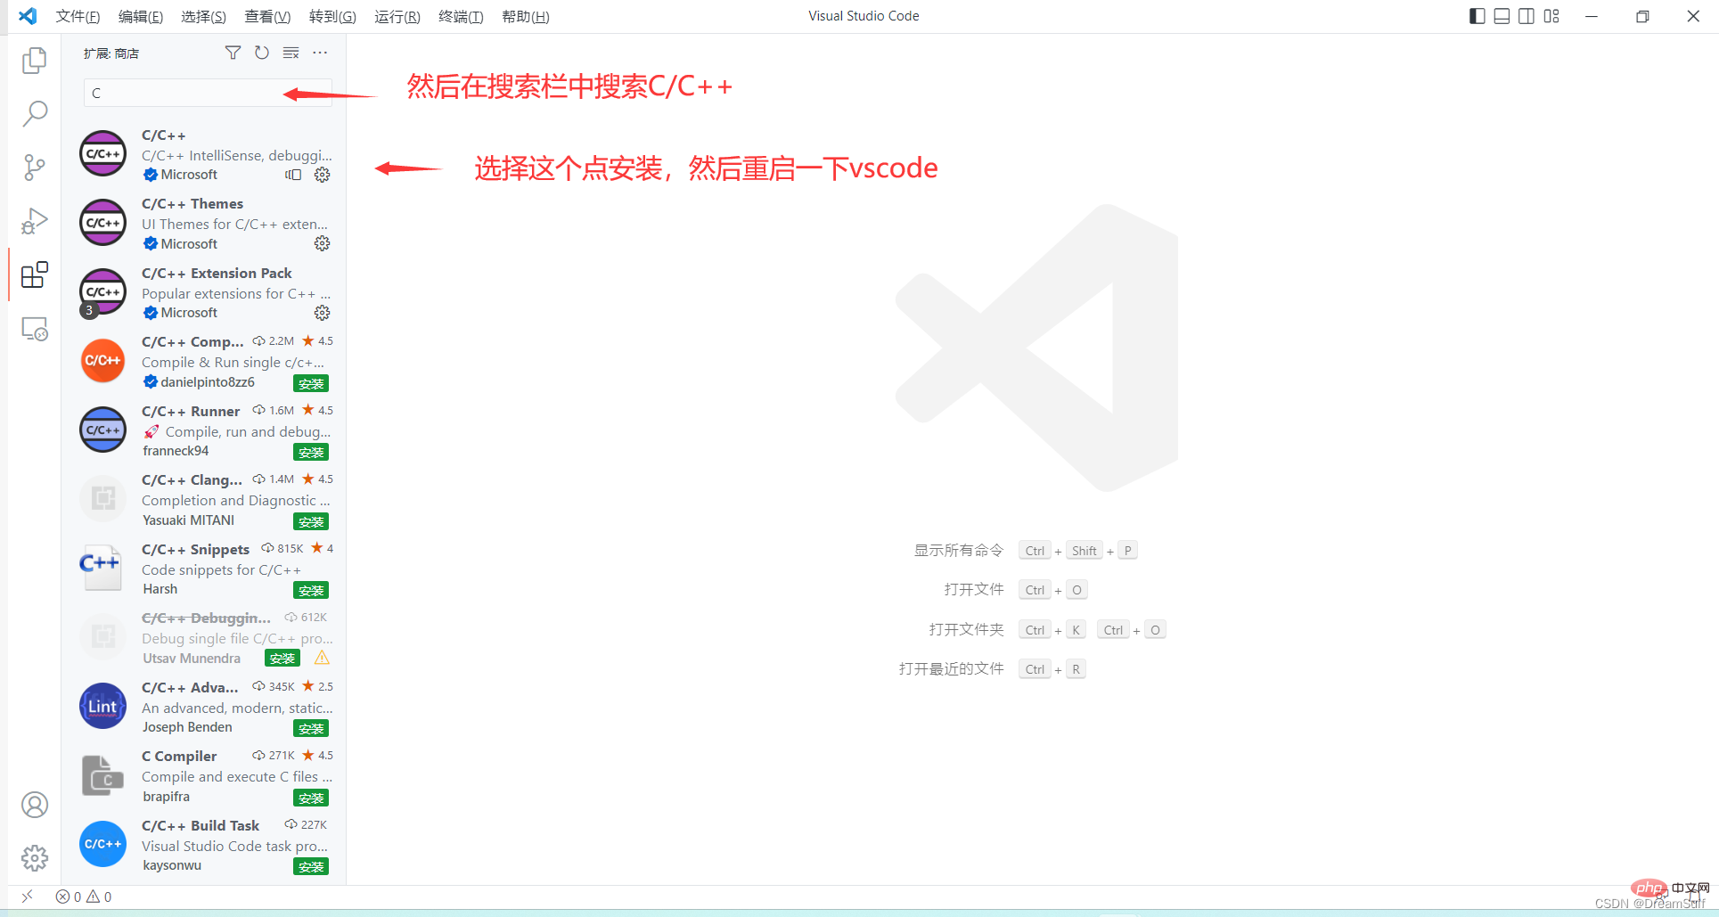Install the C/C++ Runner extension
1719x917 pixels.
pos(310,452)
